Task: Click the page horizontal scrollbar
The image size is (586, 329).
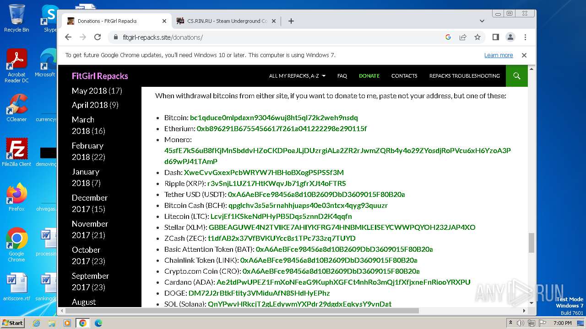Action: pos(242,311)
